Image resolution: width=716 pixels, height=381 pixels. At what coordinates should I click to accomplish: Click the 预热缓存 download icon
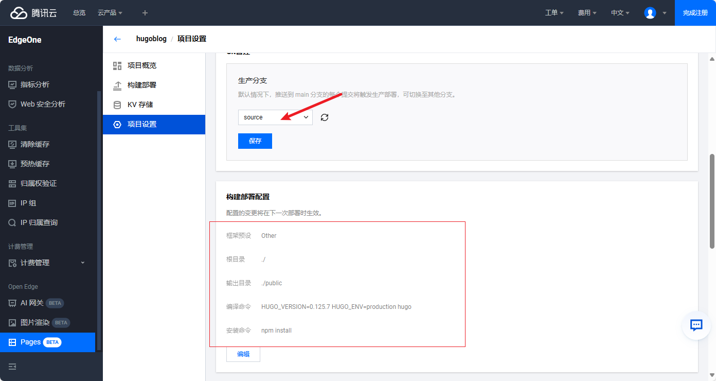pos(12,164)
